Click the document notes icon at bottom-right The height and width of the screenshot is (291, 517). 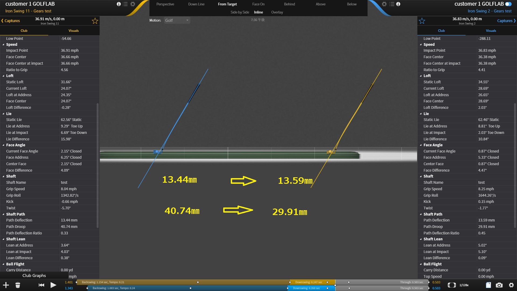coord(488,285)
